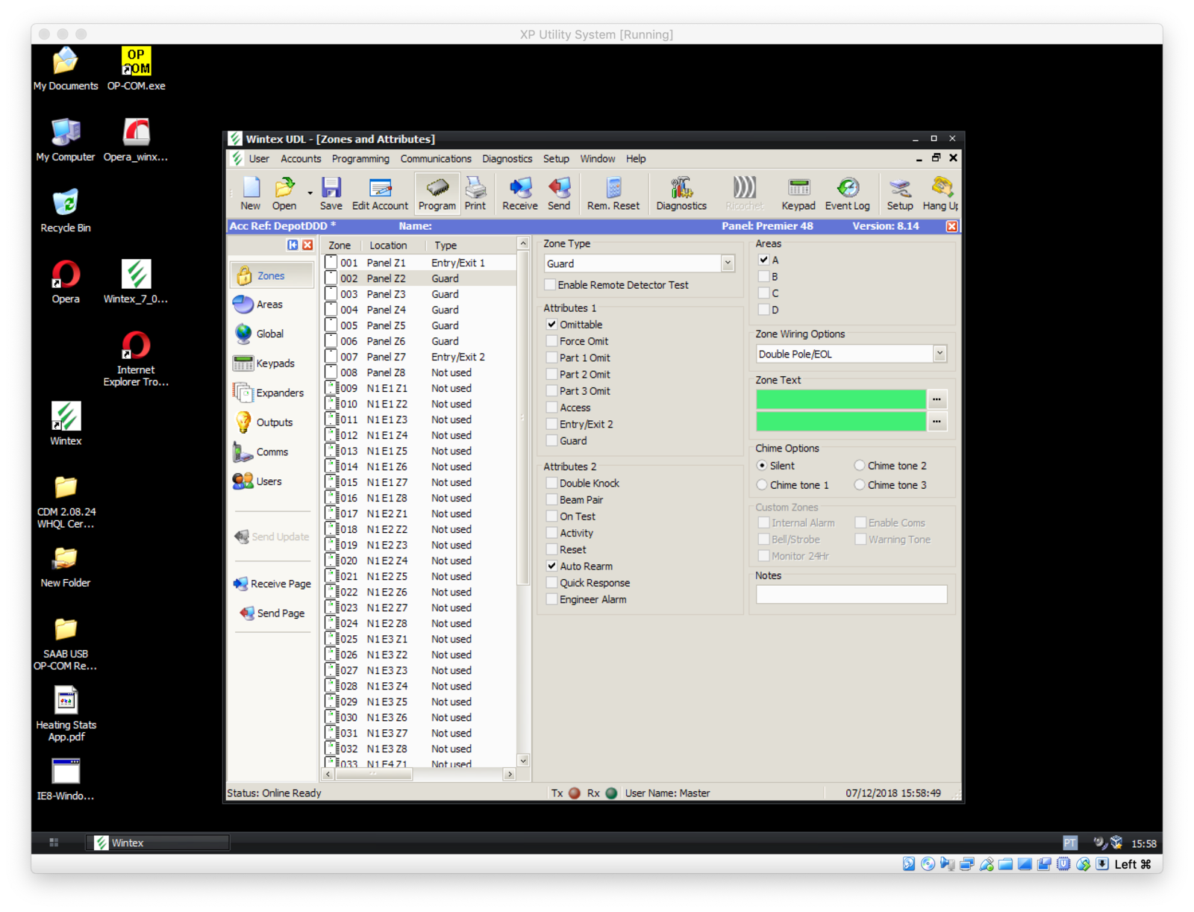Open the Help menu

click(x=636, y=159)
